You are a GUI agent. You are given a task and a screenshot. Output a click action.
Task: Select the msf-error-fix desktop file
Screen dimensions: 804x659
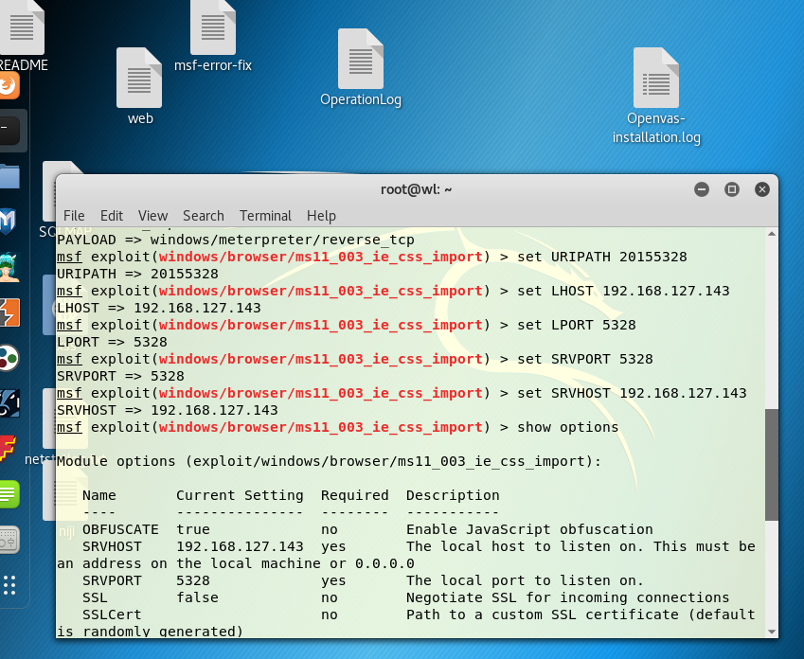(x=213, y=36)
